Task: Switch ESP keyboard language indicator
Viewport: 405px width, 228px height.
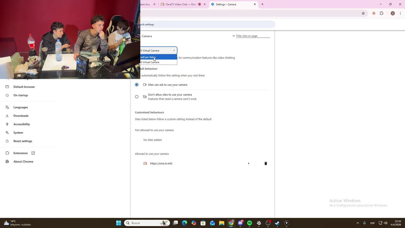Action: tap(372, 223)
